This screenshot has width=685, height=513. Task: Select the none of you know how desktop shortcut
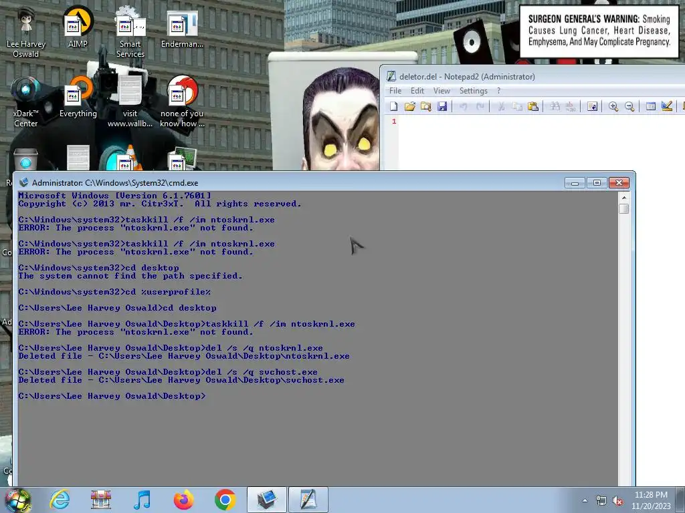click(182, 102)
